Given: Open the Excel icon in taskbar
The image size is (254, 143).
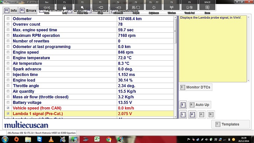Looking at the screenshot, I should (x=97, y=139).
